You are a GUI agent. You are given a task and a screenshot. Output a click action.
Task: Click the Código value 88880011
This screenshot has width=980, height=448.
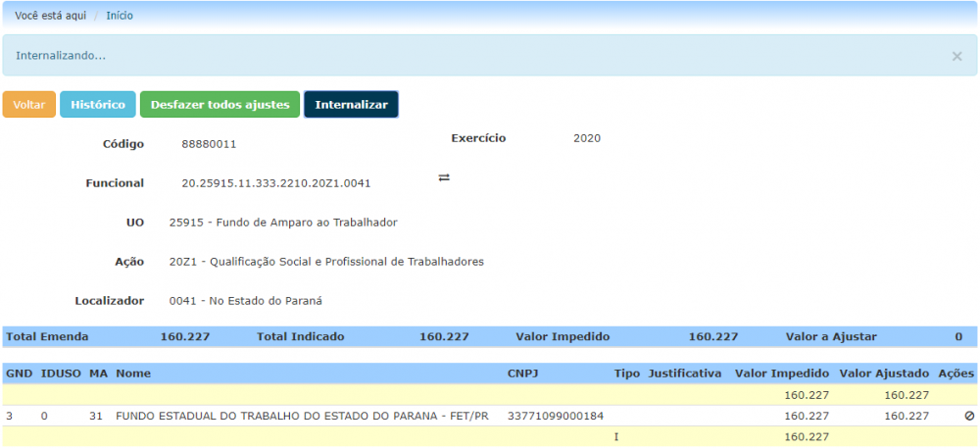(209, 144)
